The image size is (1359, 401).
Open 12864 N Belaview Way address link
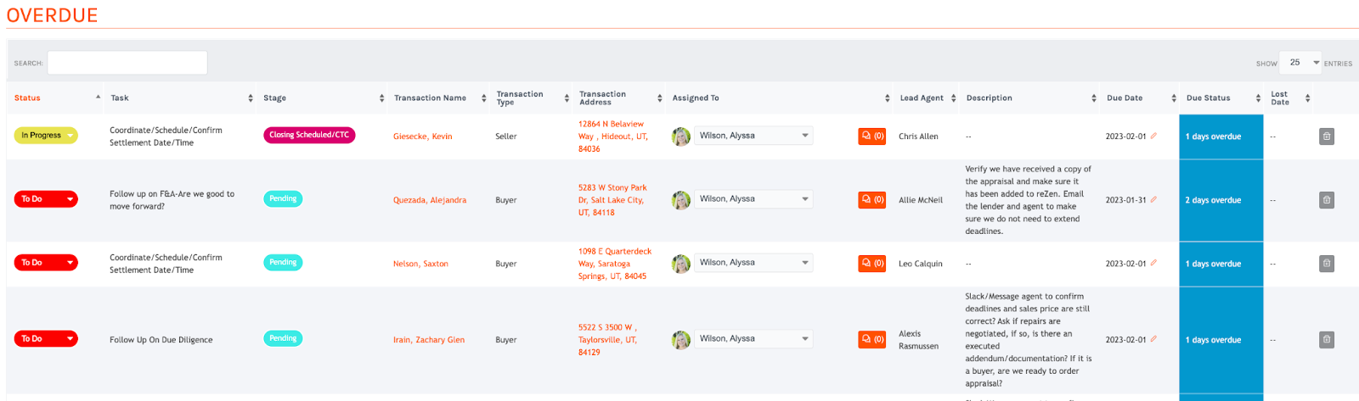tap(613, 136)
